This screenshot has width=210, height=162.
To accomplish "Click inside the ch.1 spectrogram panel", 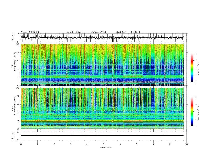I will tap(102, 65).
